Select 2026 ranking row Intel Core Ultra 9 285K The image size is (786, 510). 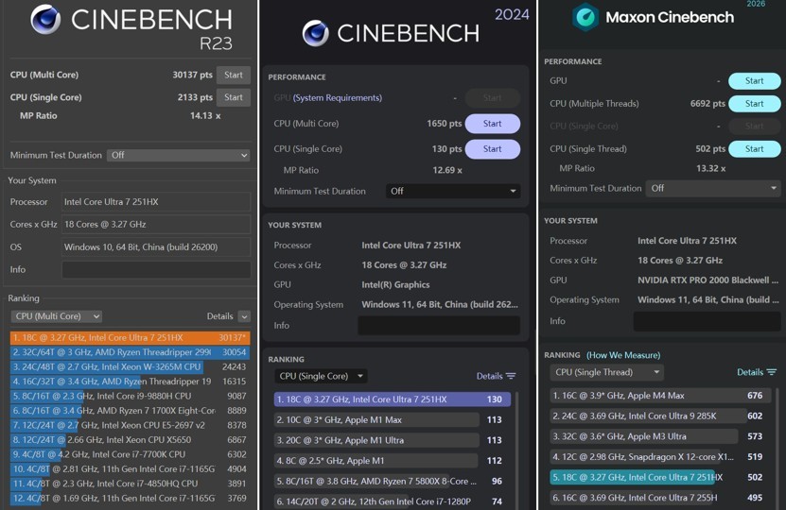point(660,416)
